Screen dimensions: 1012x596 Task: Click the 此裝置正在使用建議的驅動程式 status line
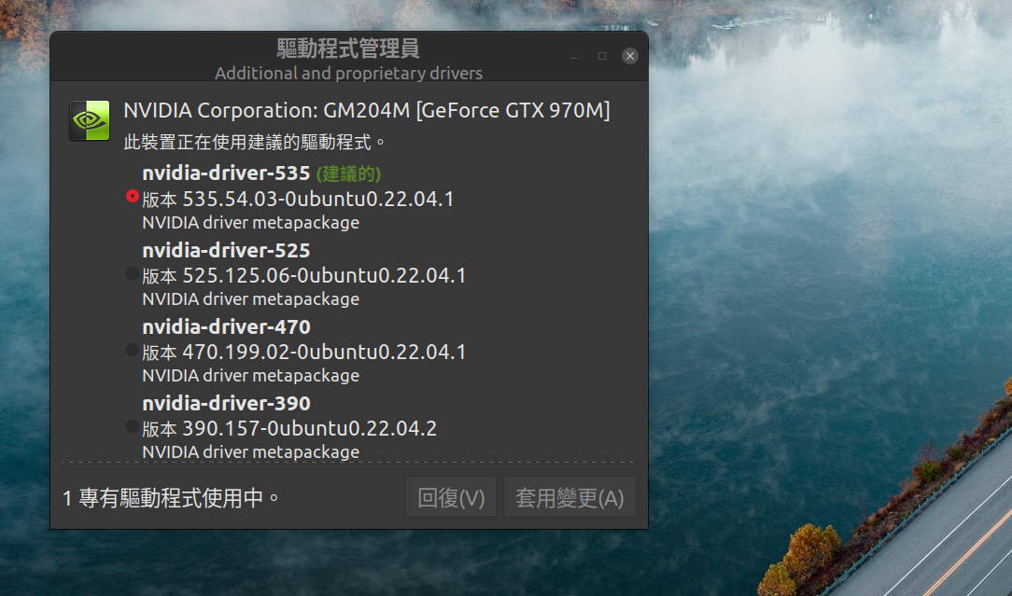coord(254,142)
